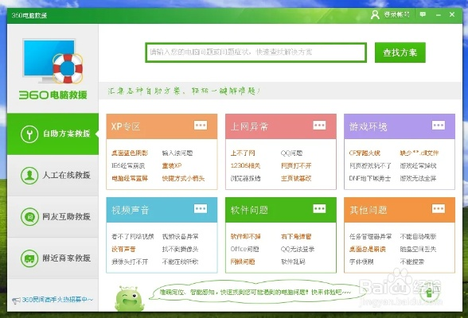The height and width of the screenshot is (318, 468).
Task: Click the 12306相关 solution link
Action: (x=245, y=165)
